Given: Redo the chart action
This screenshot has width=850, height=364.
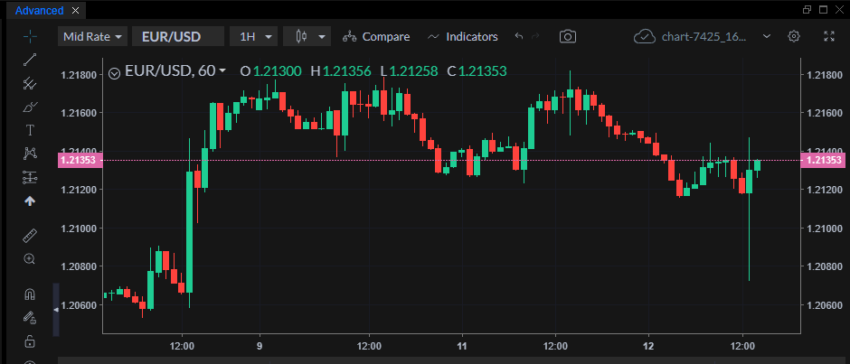Looking at the screenshot, I should (535, 36).
